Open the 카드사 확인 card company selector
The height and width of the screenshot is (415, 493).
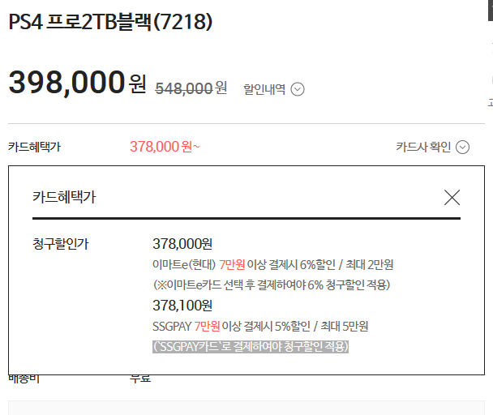tap(422, 147)
